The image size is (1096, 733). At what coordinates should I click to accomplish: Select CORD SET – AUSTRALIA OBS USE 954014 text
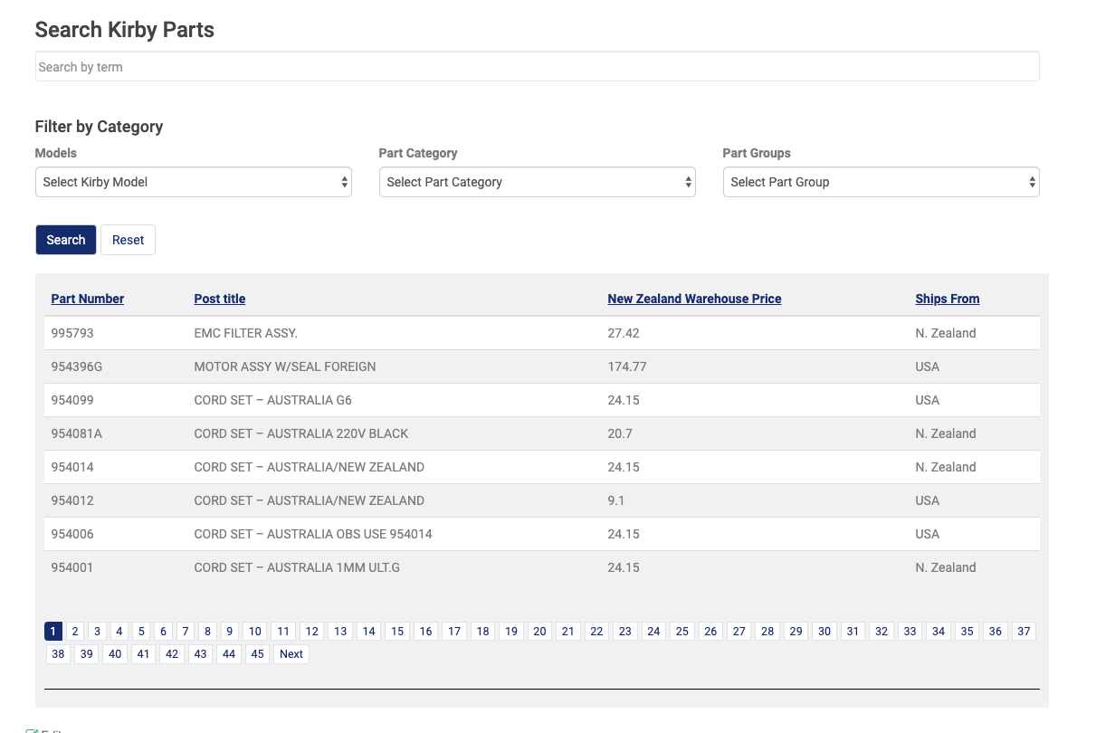coord(313,534)
